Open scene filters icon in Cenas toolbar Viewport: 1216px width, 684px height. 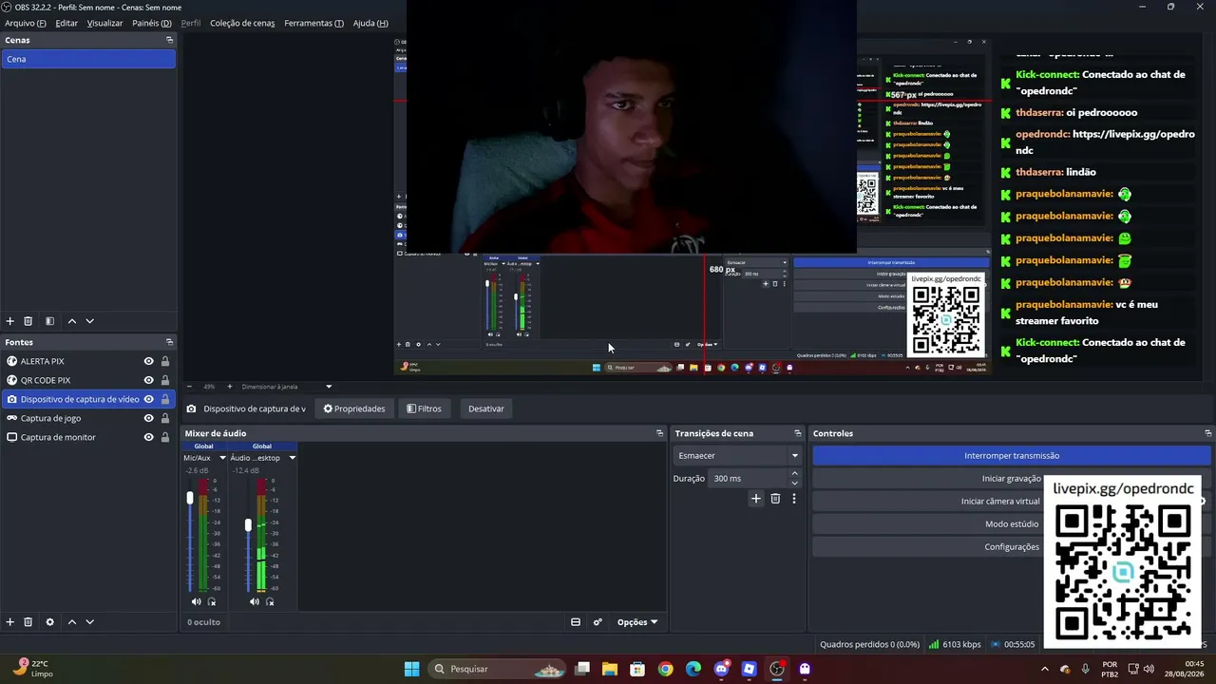49,321
